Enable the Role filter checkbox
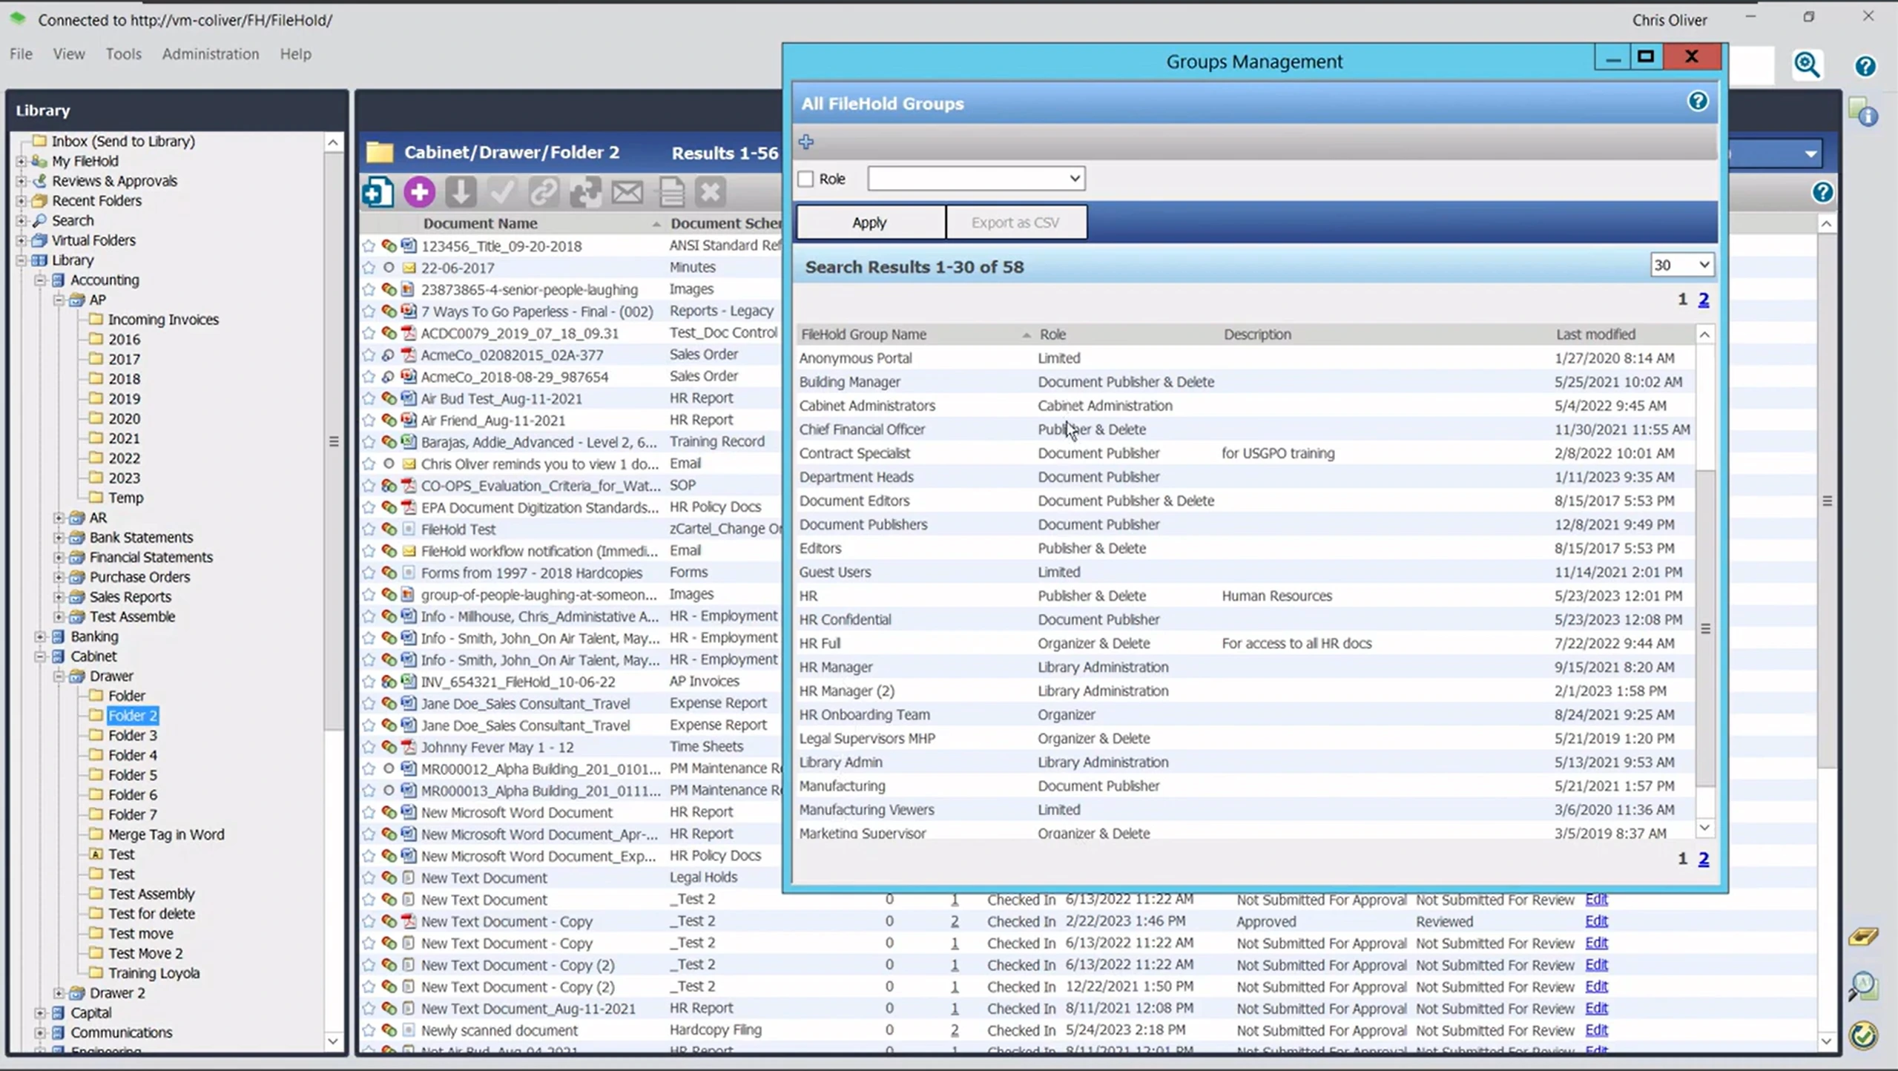This screenshot has height=1071, width=1898. pos(805,179)
